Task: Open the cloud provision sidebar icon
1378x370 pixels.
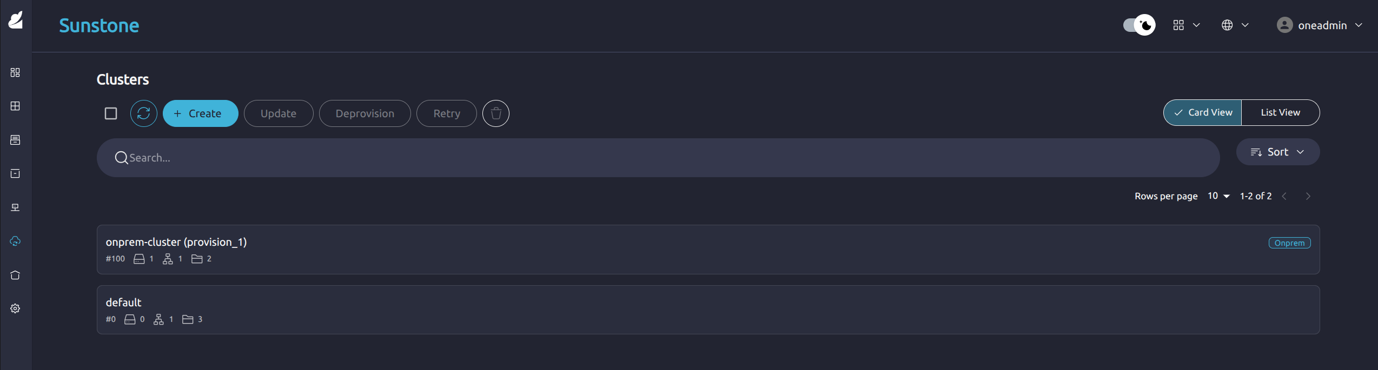Action: pyautogui.click(x=15, y=241)
